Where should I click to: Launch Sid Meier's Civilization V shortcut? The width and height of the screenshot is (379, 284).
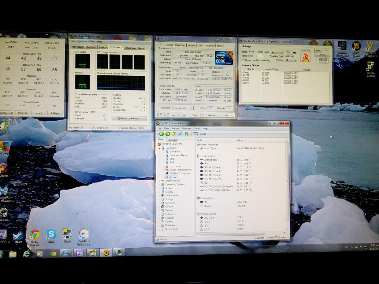[x=370, y=50]
